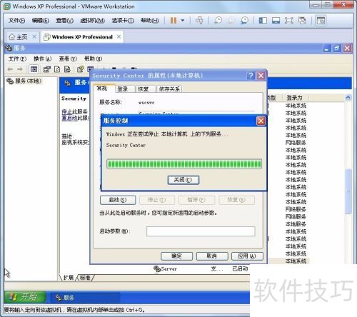Enter full screen mode for VM
This screenshot has width=357, height=317.
(x=289, y=21)
